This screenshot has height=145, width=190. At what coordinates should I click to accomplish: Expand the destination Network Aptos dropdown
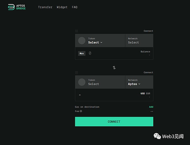coord(134,84)
